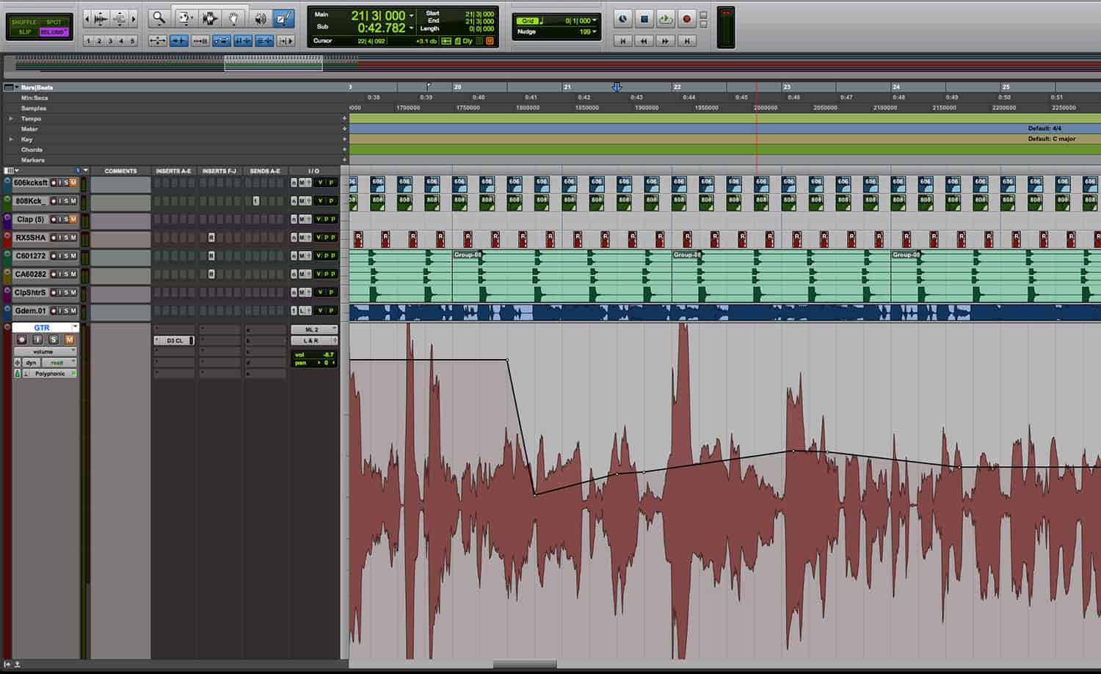
Task: Toggle Link Track and Edit Selection
Action: (264, 41)
